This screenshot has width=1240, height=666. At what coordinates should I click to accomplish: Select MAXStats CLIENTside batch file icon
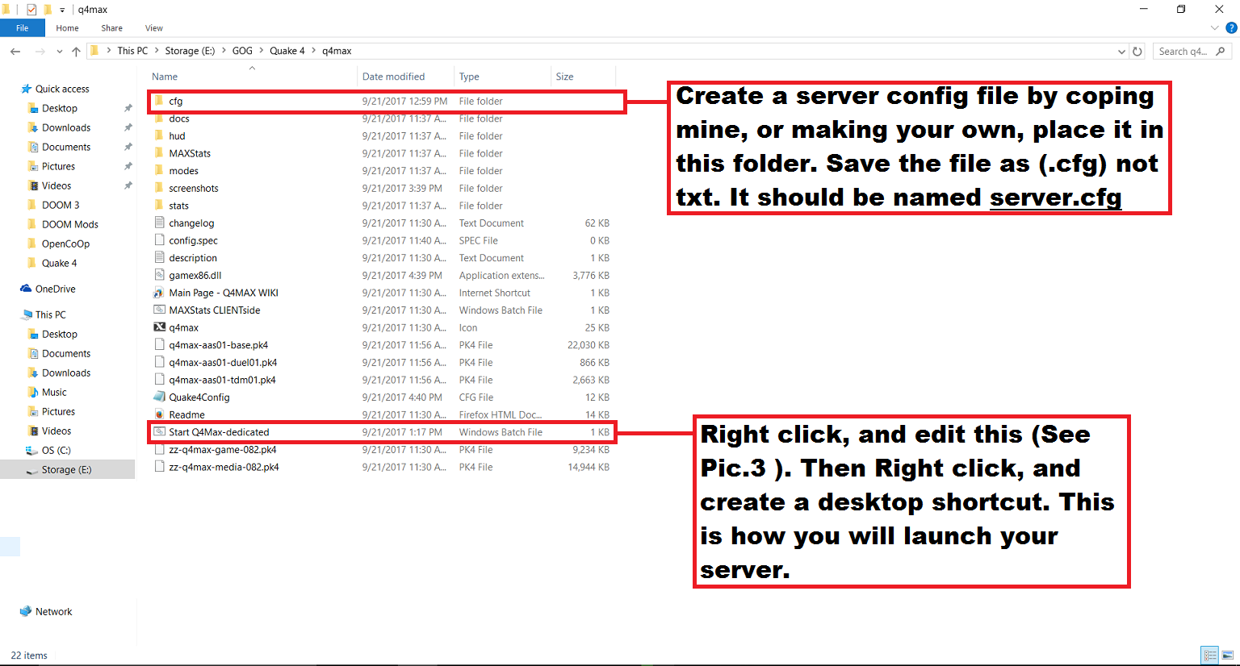[159, 310]
